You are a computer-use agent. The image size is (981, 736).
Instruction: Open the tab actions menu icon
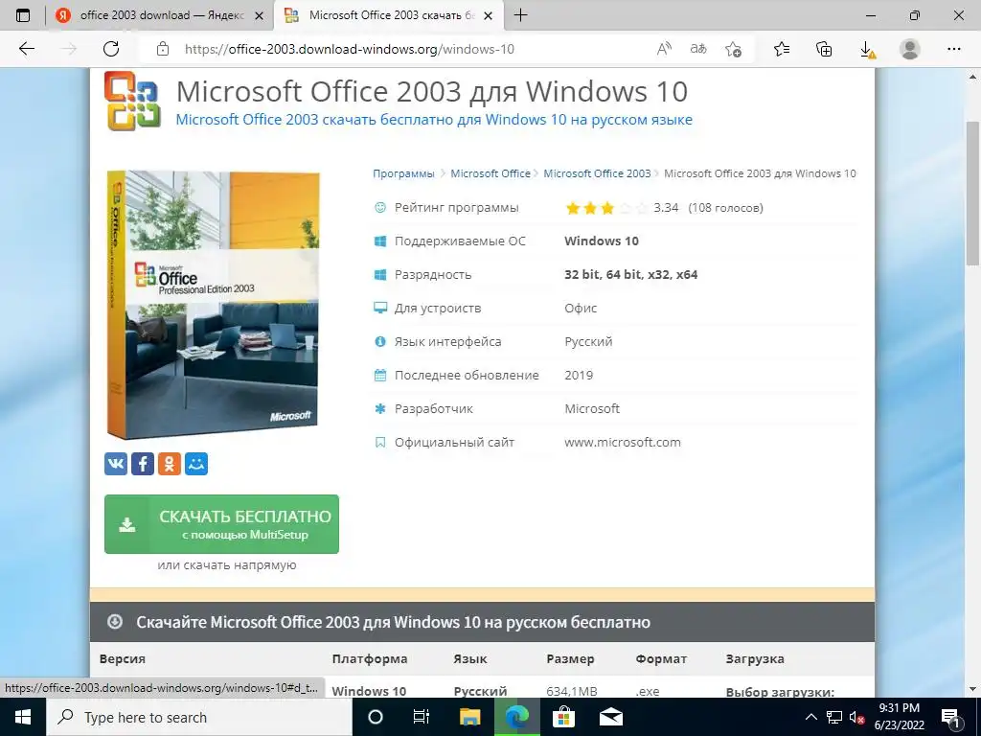23,15
